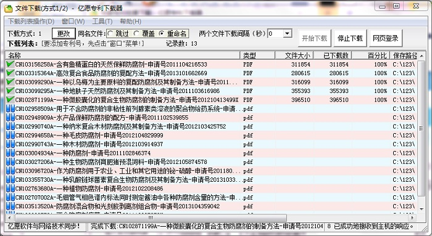The image size is (432, 236).
Task: Click blue pending icon of CN102994658A row
Action: point(10,135)
